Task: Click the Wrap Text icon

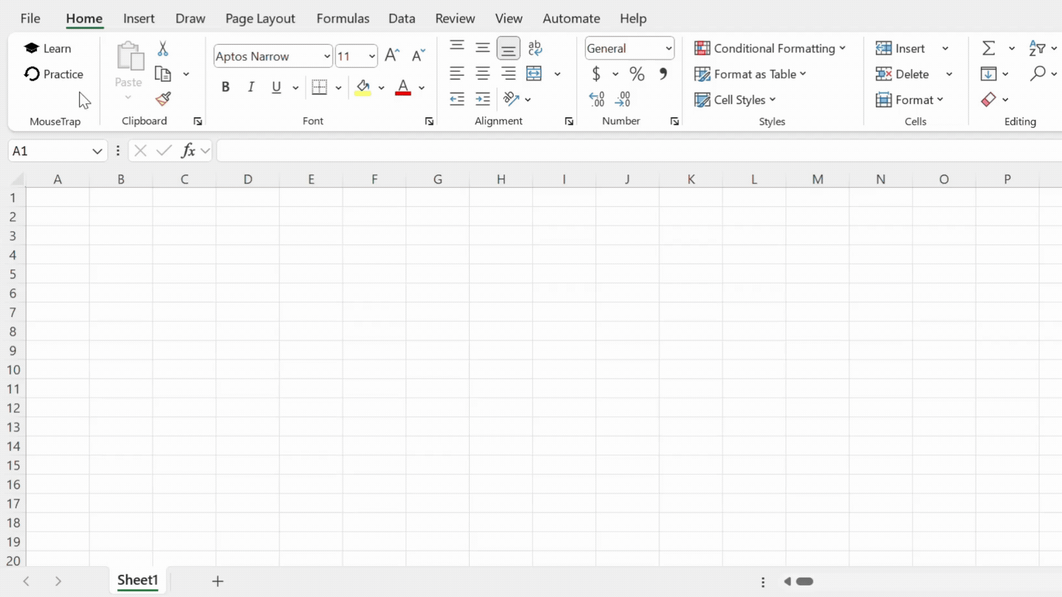Action: click(x=534, y=49)
